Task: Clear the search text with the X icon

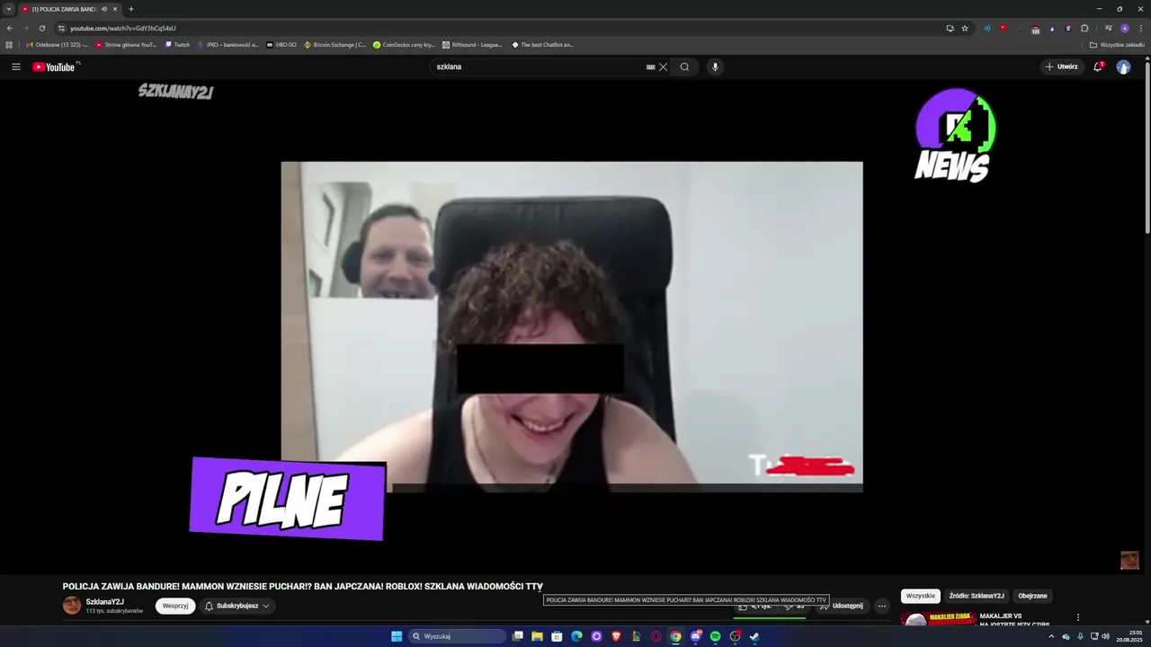Action: pos(663,66)
